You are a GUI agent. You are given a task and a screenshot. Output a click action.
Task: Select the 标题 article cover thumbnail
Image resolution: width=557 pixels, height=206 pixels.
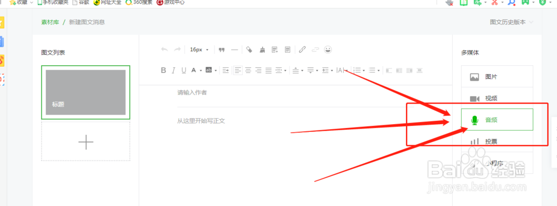click(86, 92)
